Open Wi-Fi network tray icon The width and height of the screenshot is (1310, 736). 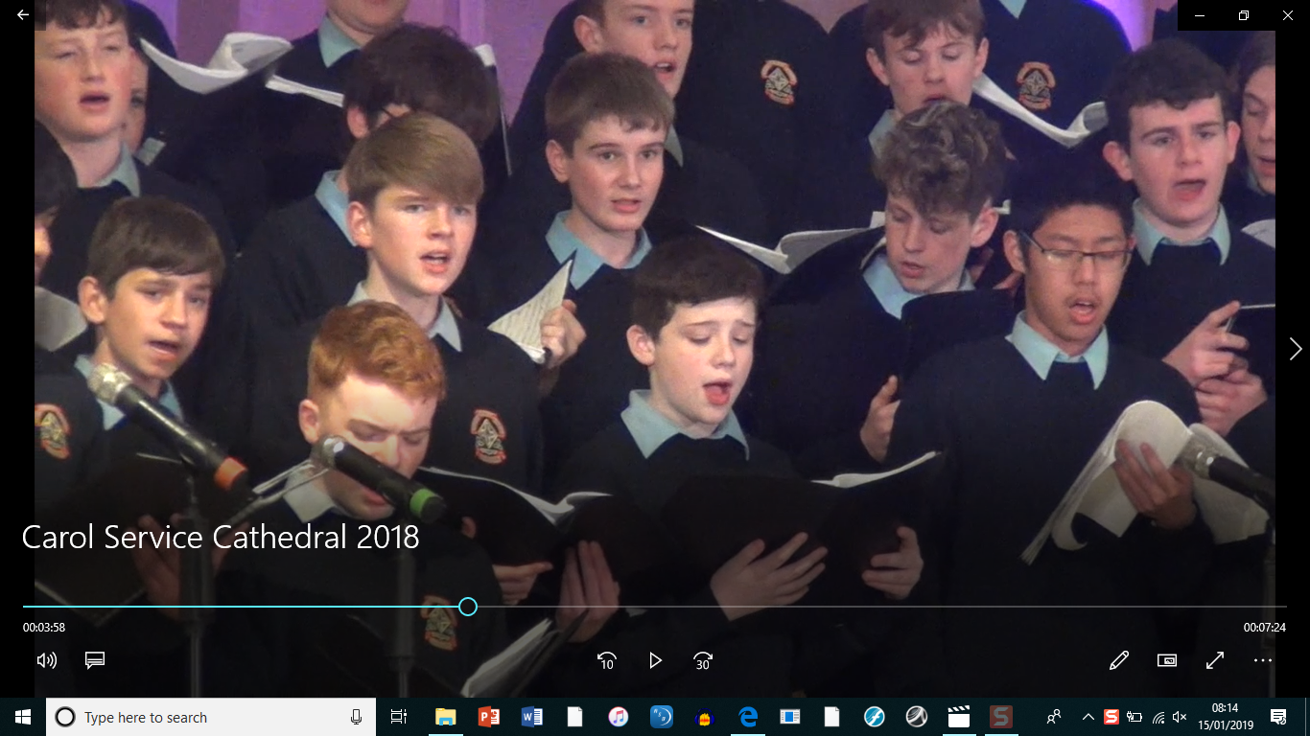coord(1158,717)
